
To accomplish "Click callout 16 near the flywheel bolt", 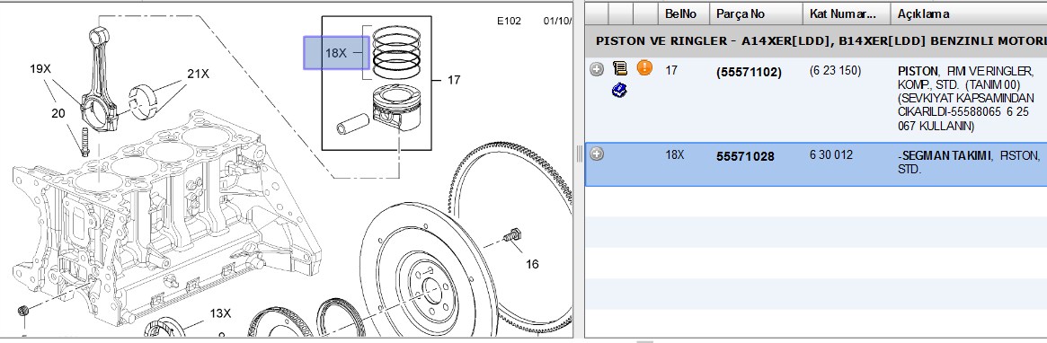I will pyautogui.click(x=531, y=264).
